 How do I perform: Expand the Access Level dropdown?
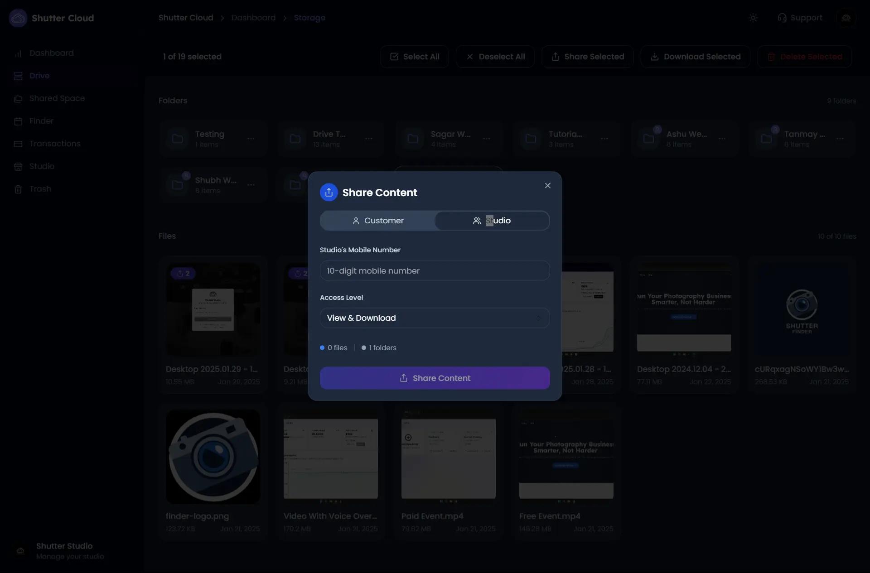435,318
